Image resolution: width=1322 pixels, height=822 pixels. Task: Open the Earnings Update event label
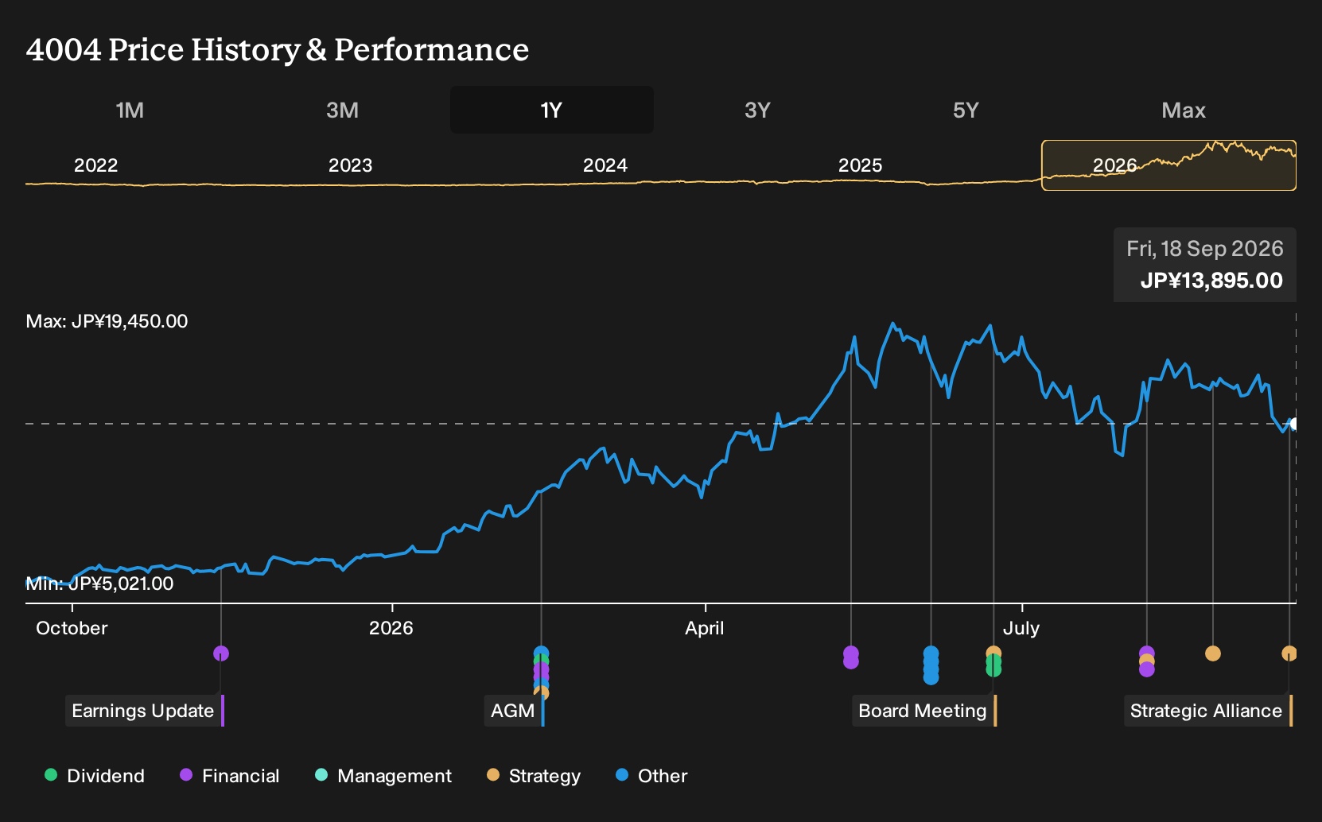tap(144, 711)
